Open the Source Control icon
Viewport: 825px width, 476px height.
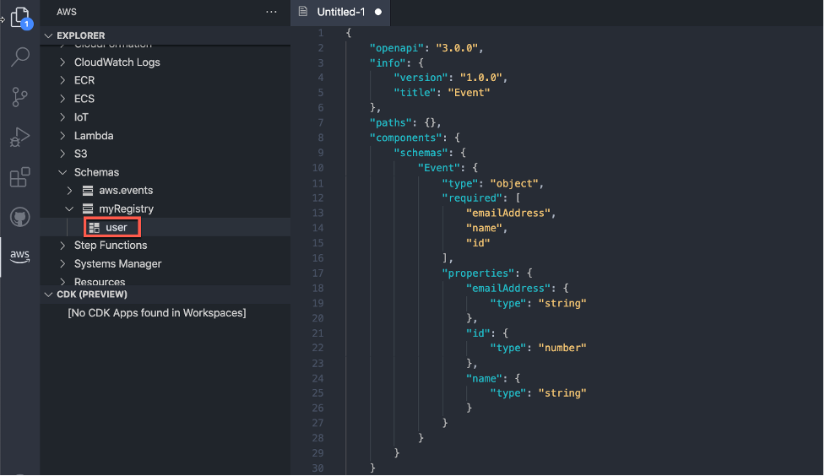(x=19, y=97)
